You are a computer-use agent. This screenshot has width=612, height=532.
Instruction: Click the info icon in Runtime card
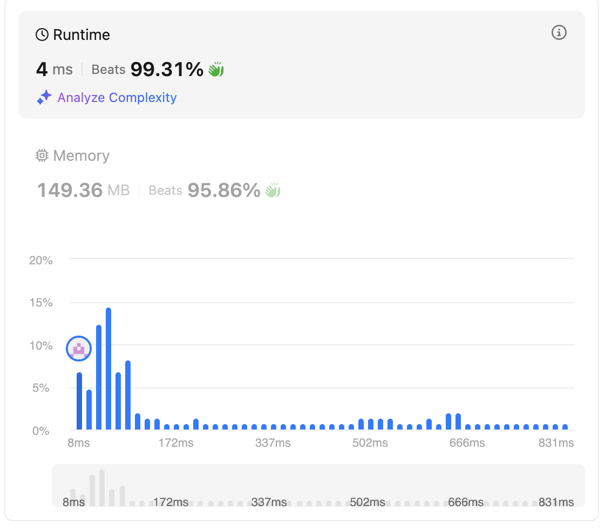[x=559, y=32]
